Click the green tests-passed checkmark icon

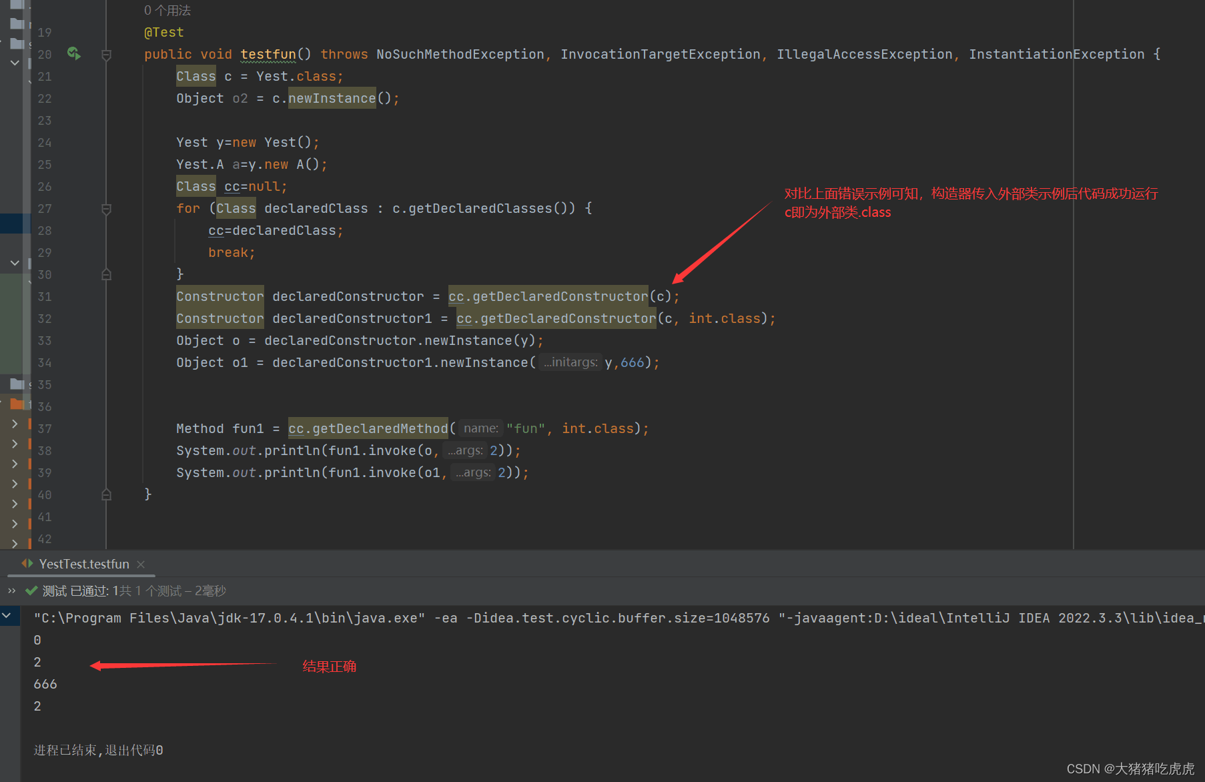(x=31, y=591)
